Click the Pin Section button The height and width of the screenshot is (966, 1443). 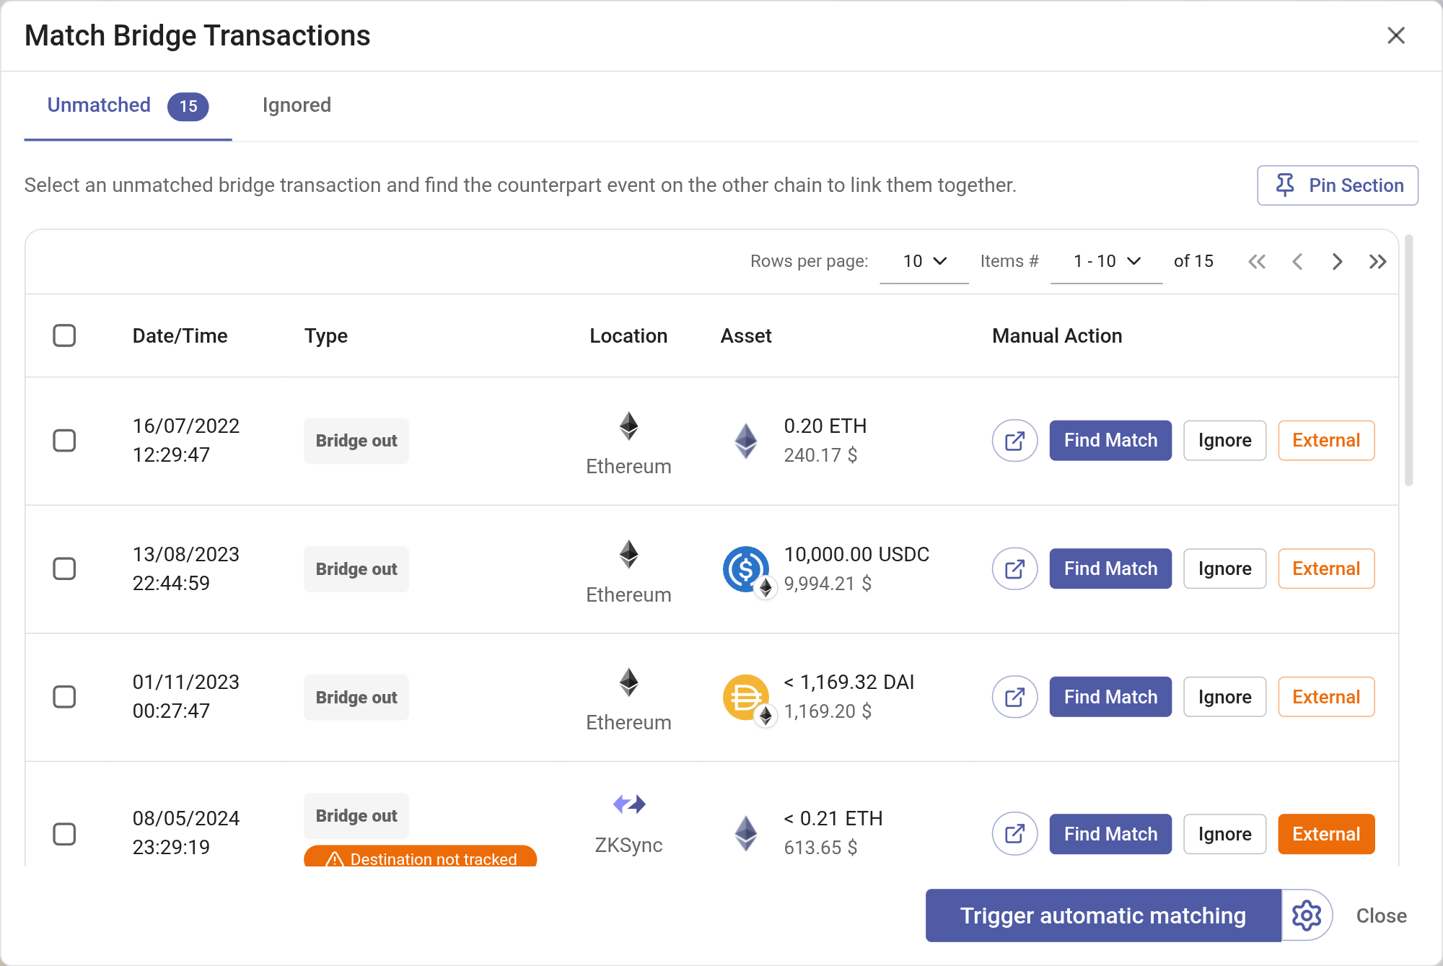1338,185
